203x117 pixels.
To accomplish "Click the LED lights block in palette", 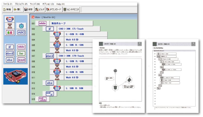I will click(x=10, y=32).
